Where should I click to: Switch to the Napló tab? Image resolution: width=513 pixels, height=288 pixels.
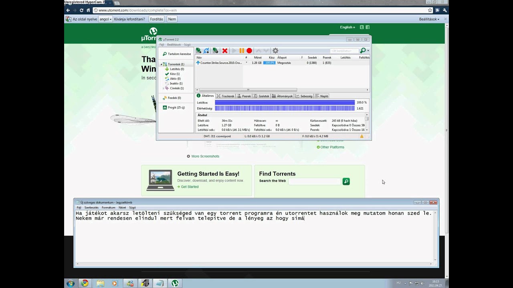pos(322,96)
